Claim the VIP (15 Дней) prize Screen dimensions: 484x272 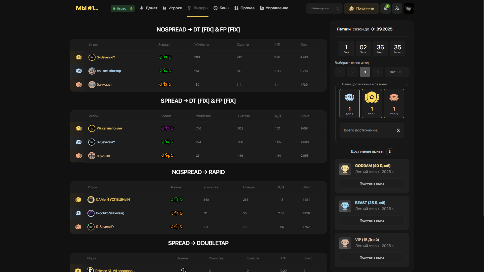372,258
